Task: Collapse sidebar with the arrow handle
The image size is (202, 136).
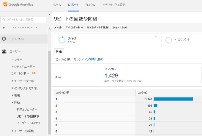Action: 49,14
